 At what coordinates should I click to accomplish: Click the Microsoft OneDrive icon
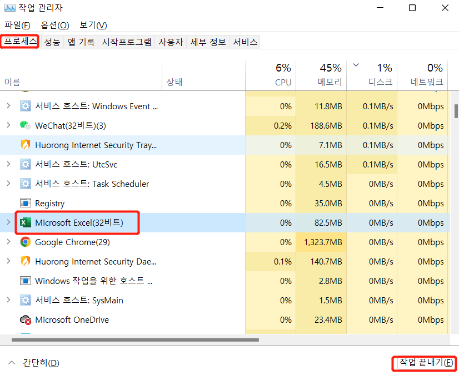click(24, 319)
